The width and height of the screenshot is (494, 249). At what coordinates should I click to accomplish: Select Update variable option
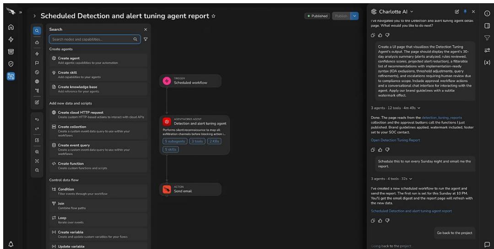point(98,246)
